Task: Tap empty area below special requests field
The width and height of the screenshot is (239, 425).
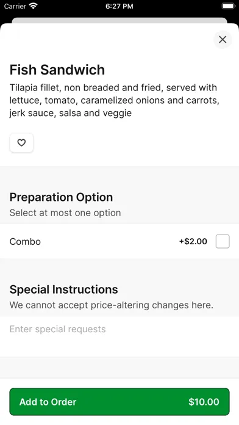Action: click(x=120, y=368)
